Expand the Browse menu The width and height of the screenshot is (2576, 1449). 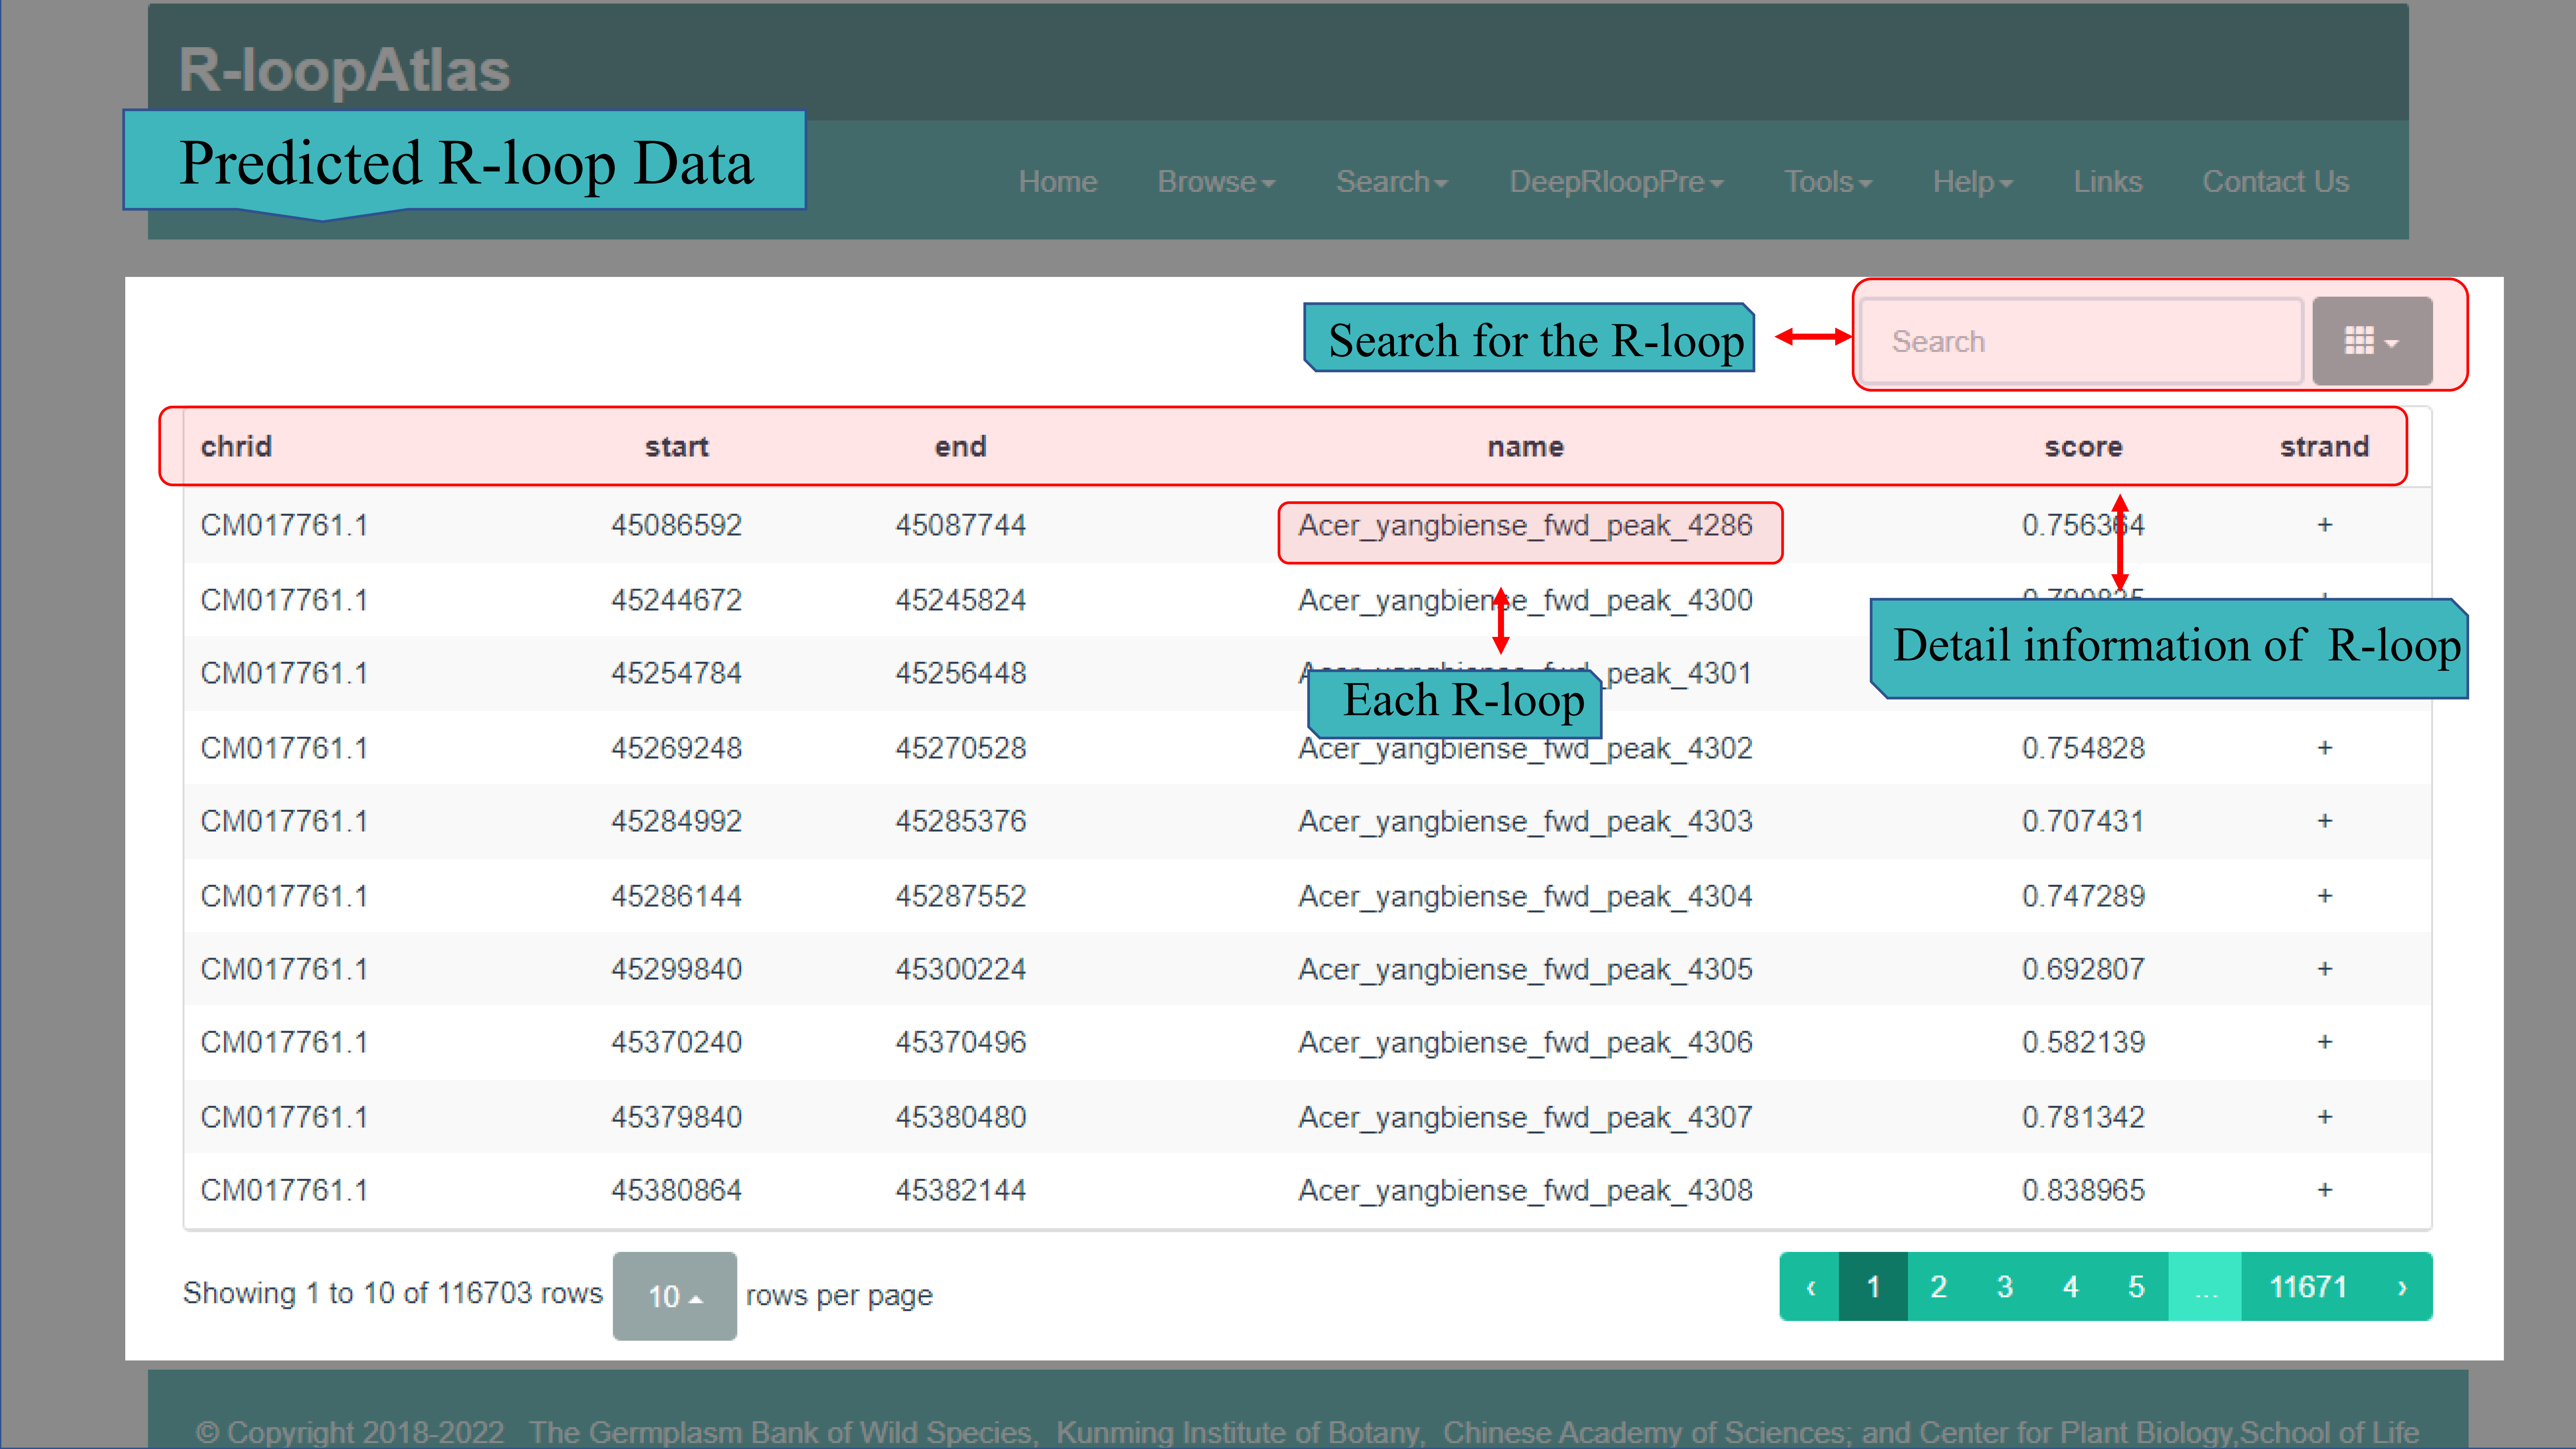(x=1215, y=182)
